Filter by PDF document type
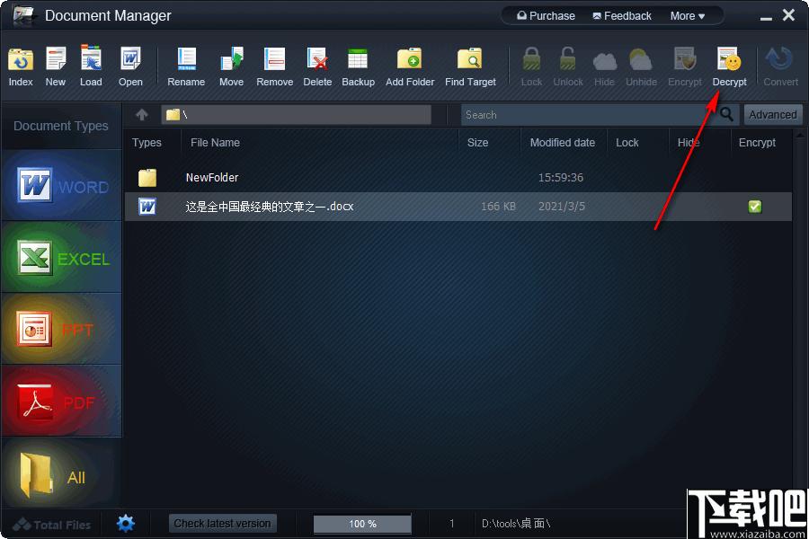This screenshot has width=809, height=539. tap(62, 401)
